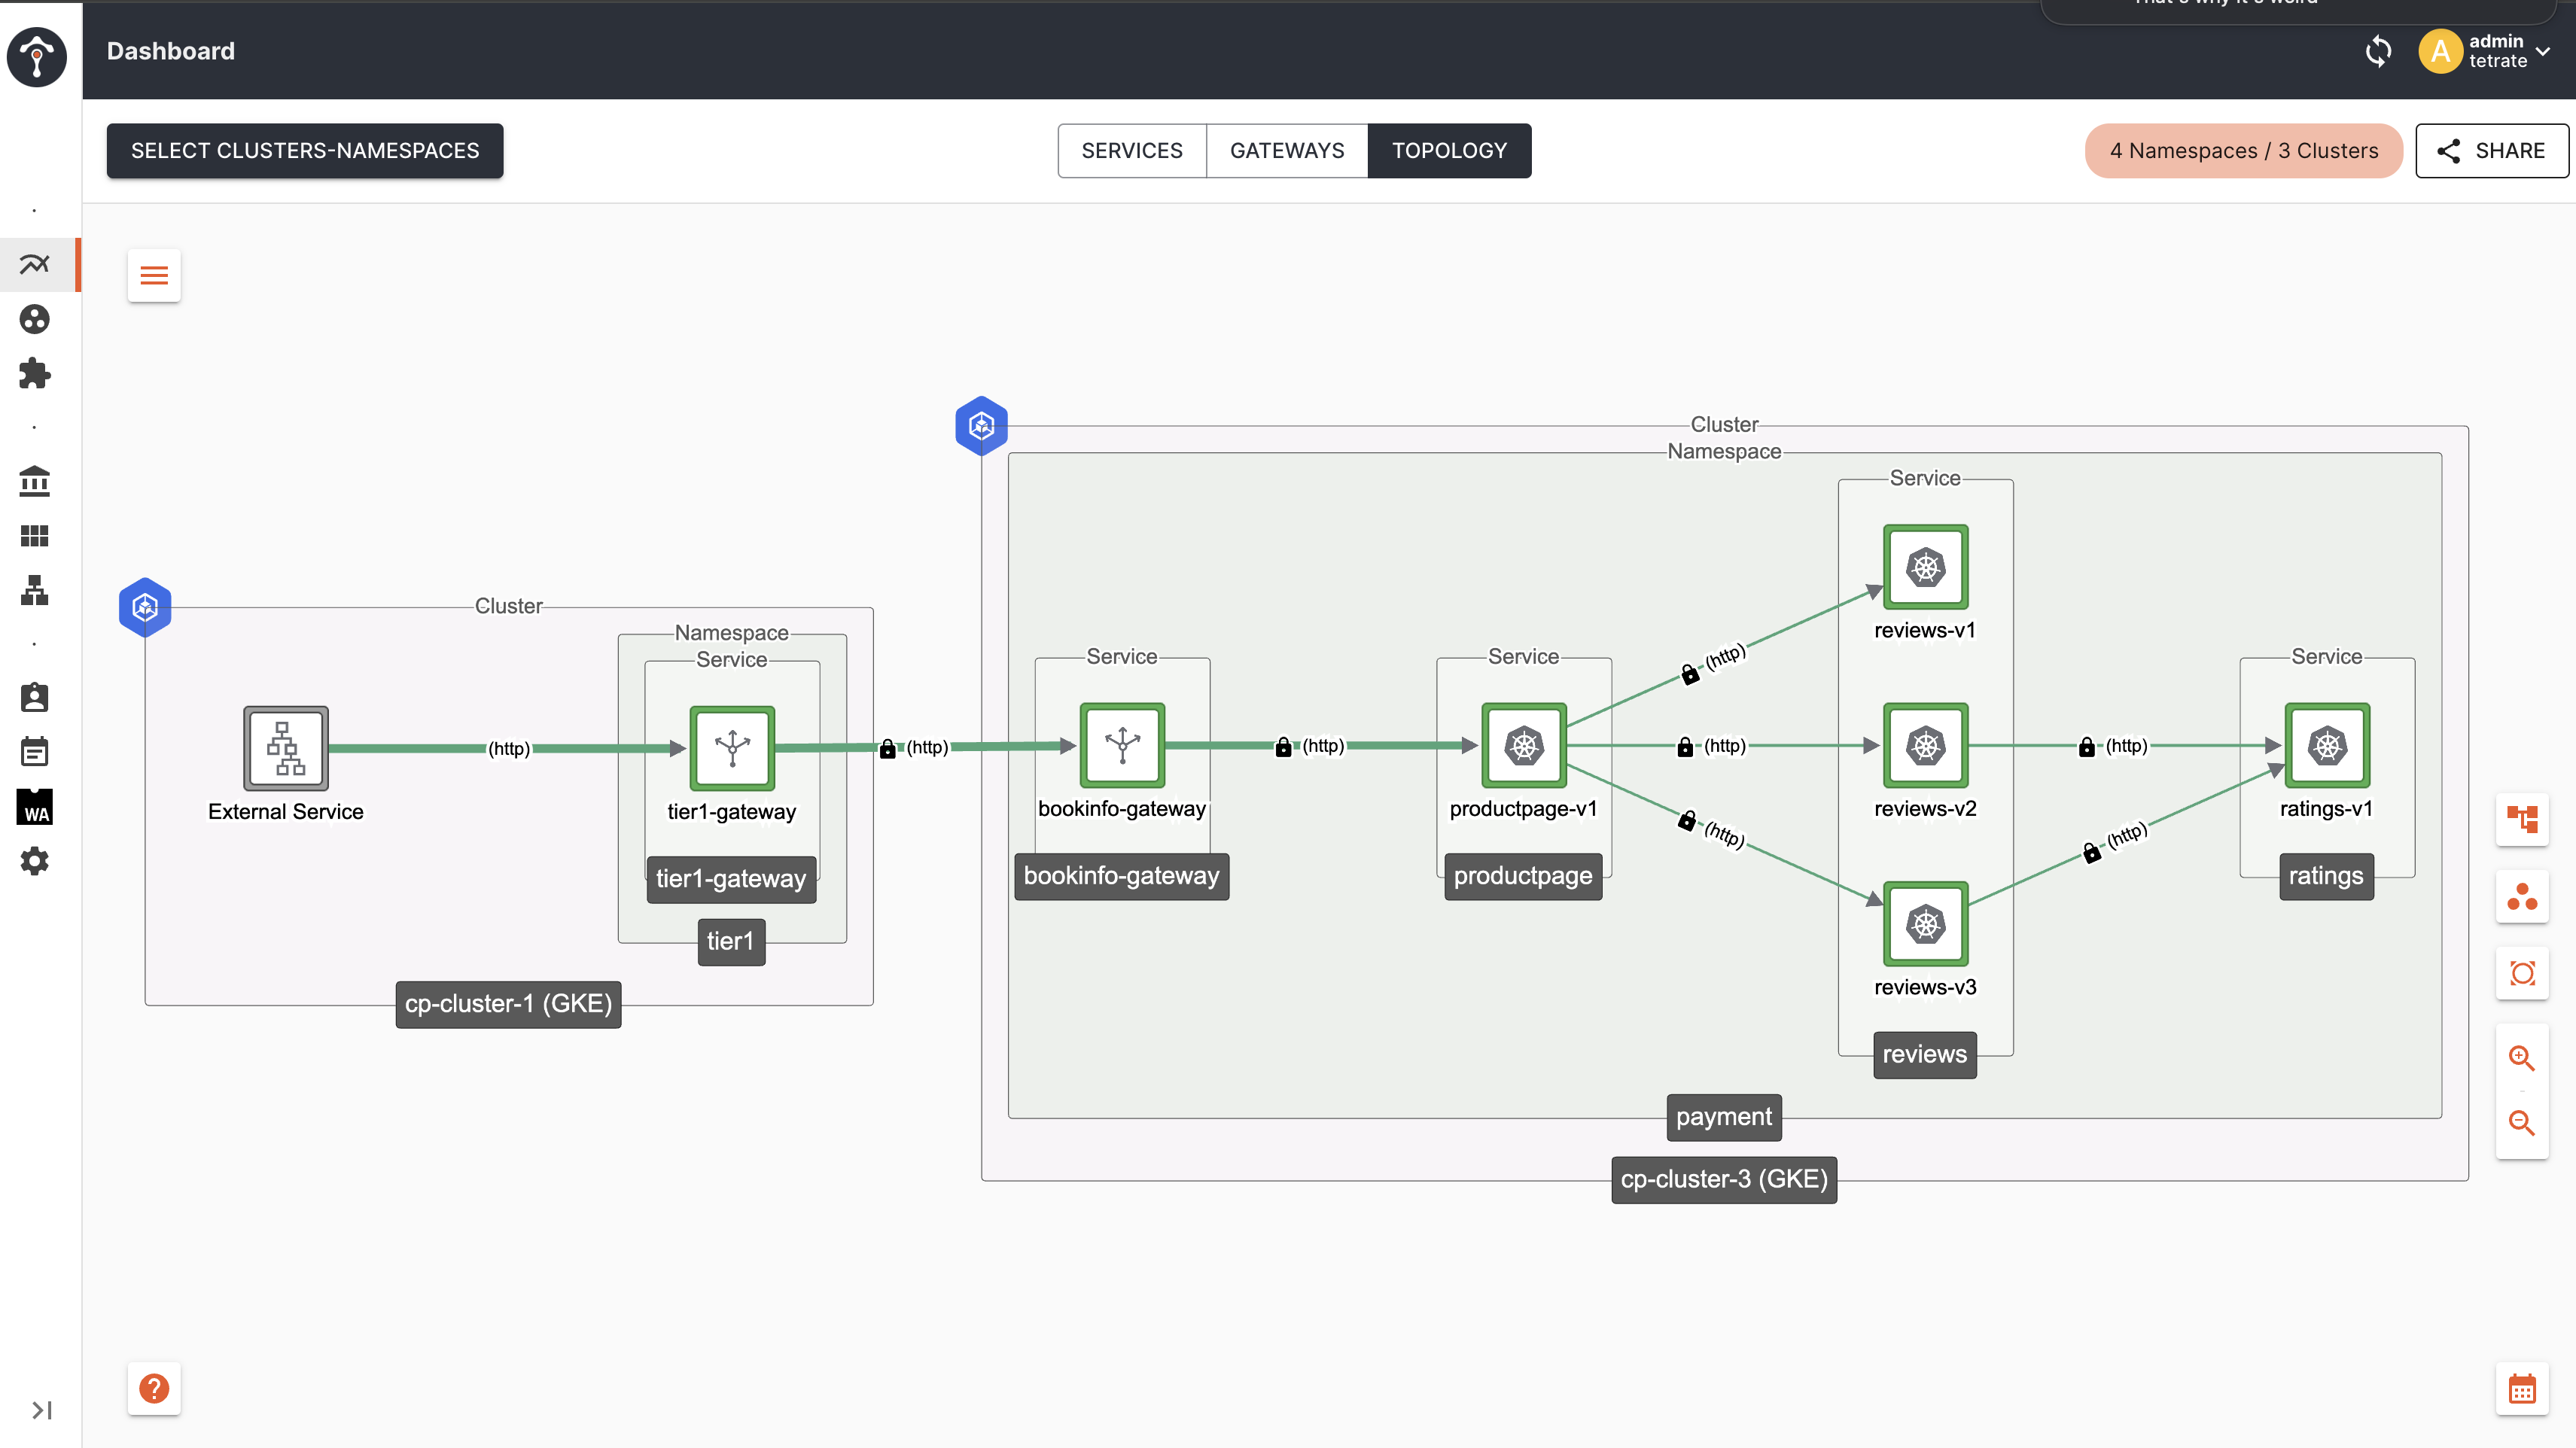Select the bookinfo-gateway node icon
This screenshot has height=1448, width=2576.
pos(1122,745)
